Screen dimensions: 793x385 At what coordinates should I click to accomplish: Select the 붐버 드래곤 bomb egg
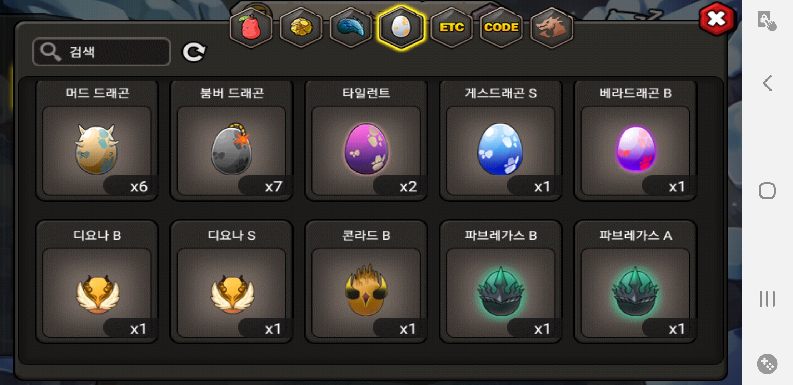tap(231, 140)
